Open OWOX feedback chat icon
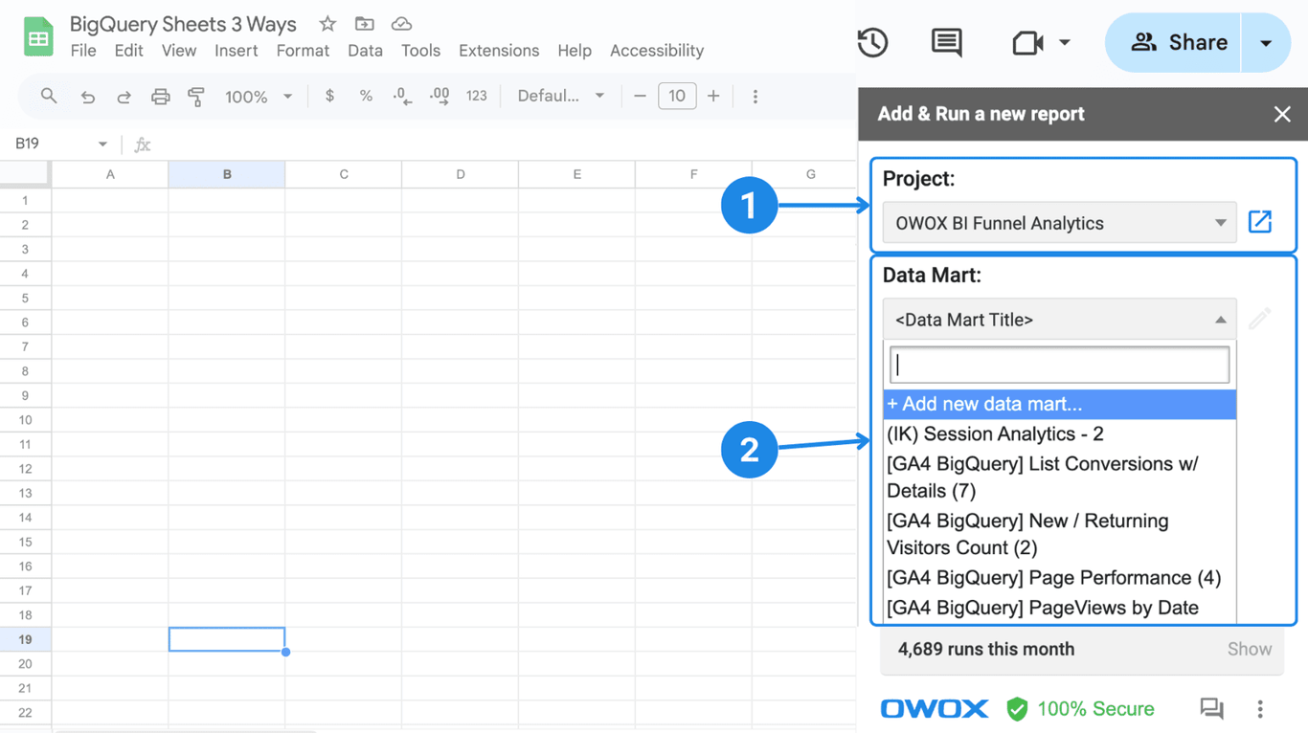 [x=1212, y=708]
